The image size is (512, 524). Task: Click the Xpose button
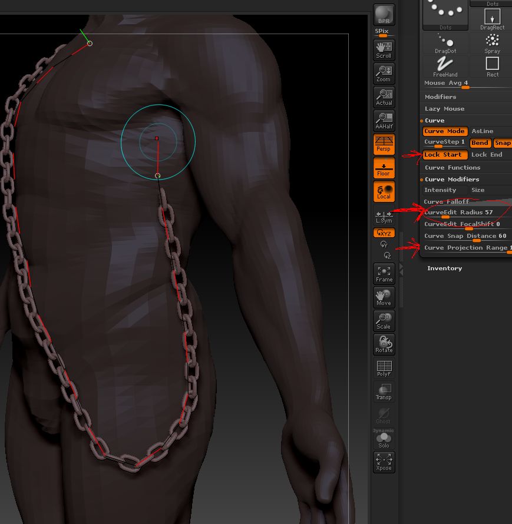pos(384,462)
